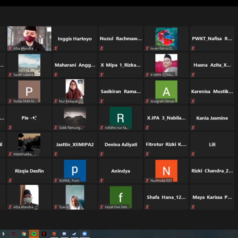Select the green f avatar of Faizal Dwi Seti
This screenshot has width=238, height=238.
click(121, 197)
